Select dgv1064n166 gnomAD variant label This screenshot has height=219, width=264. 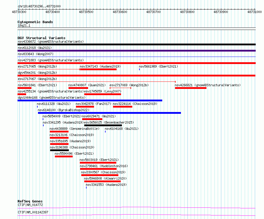pos(52,97)
